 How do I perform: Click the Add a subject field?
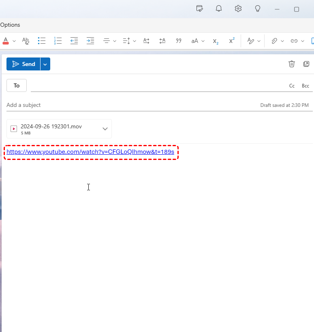(131, 105)
